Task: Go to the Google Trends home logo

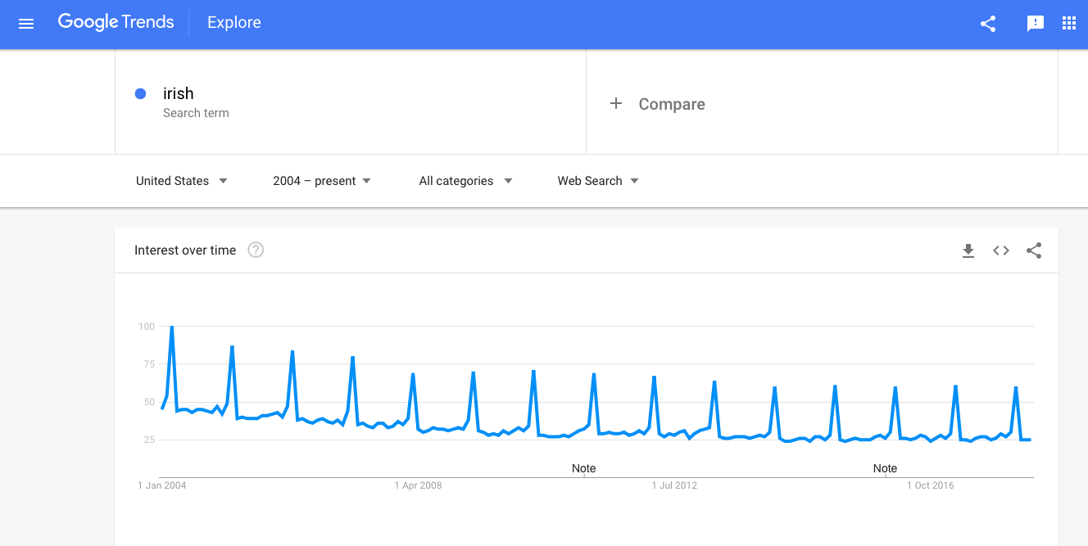Action: coord(116,23)
